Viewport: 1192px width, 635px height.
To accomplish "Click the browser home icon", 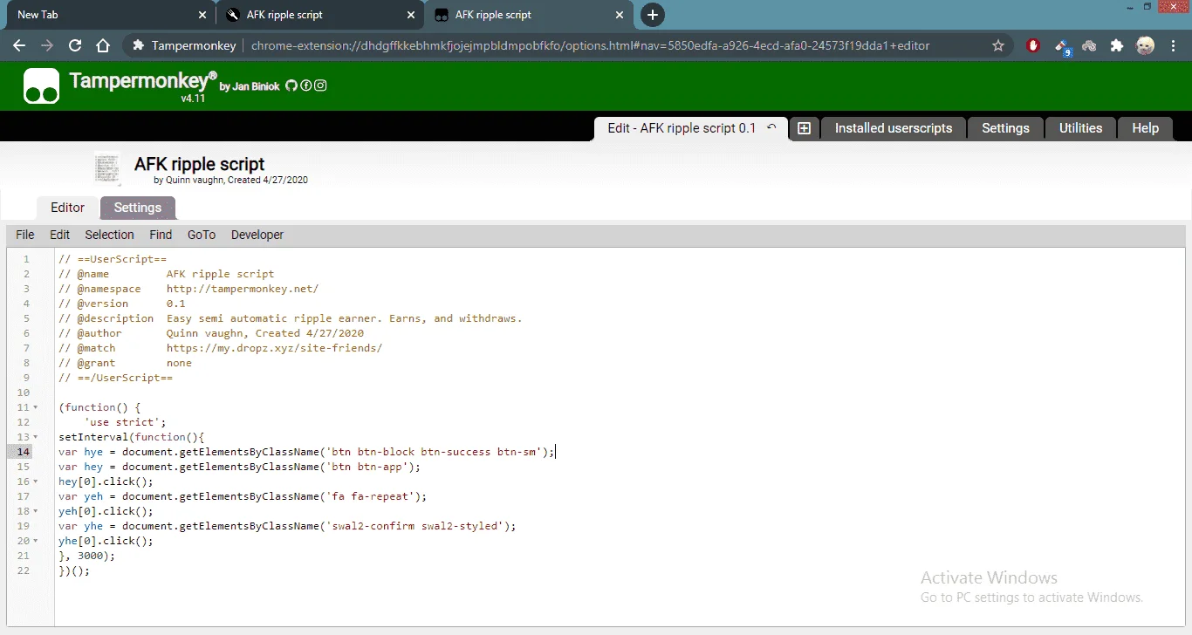I will pos(103,45).
